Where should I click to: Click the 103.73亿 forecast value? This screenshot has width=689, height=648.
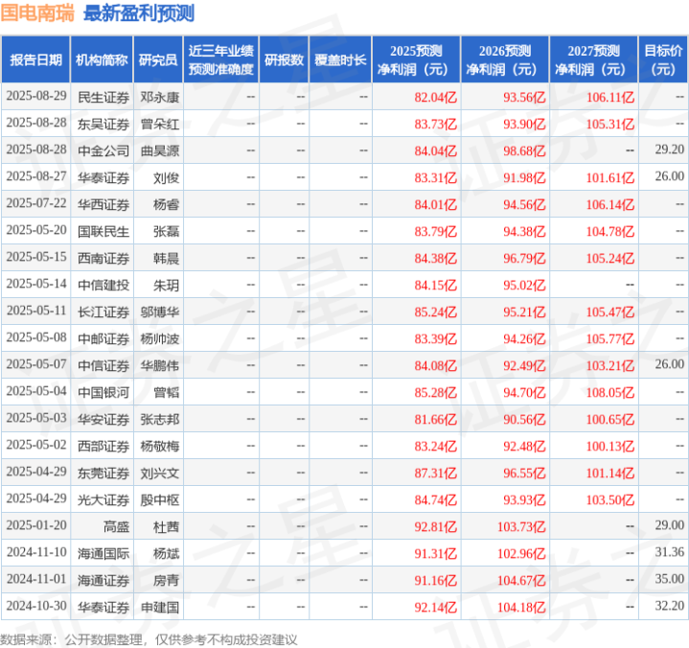point(521,526)
